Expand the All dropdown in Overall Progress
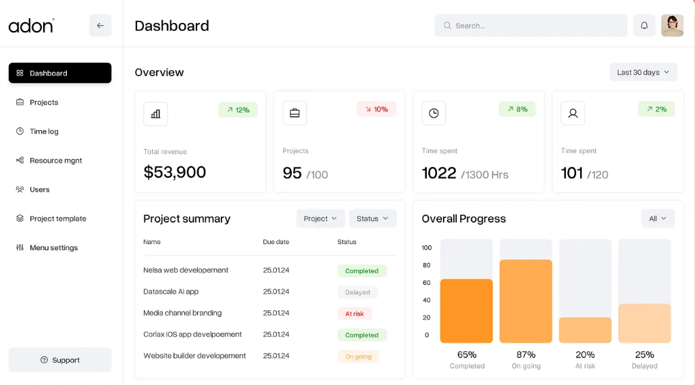 click(x=657, y=218)
